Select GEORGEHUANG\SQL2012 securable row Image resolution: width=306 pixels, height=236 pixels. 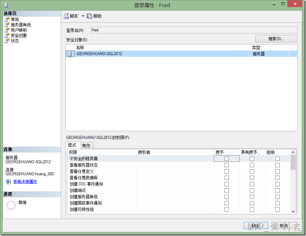(181, 54)
